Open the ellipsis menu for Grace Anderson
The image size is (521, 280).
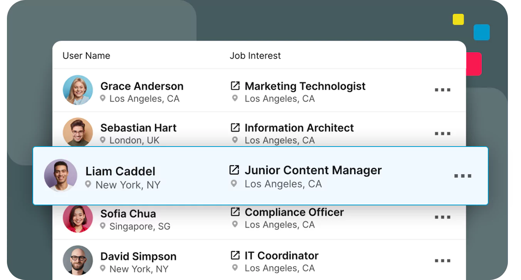tap(442, 90)
